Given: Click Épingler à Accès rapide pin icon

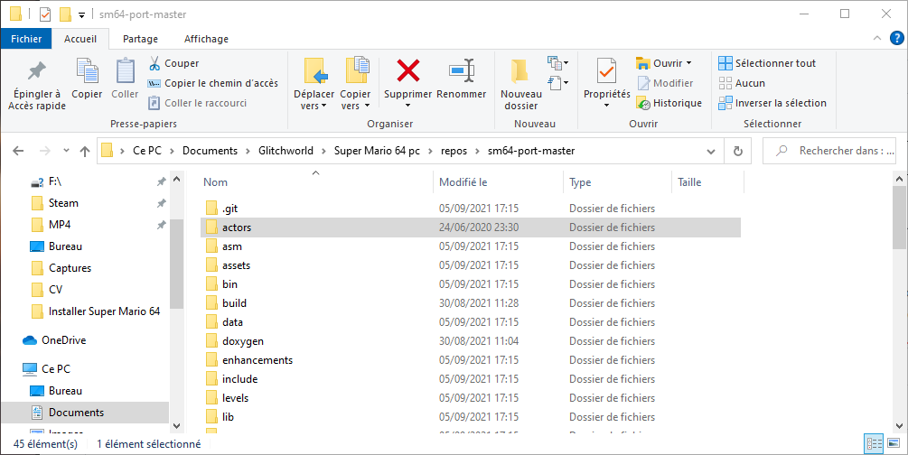Looking at the screenshot, I should pos(37,70).
